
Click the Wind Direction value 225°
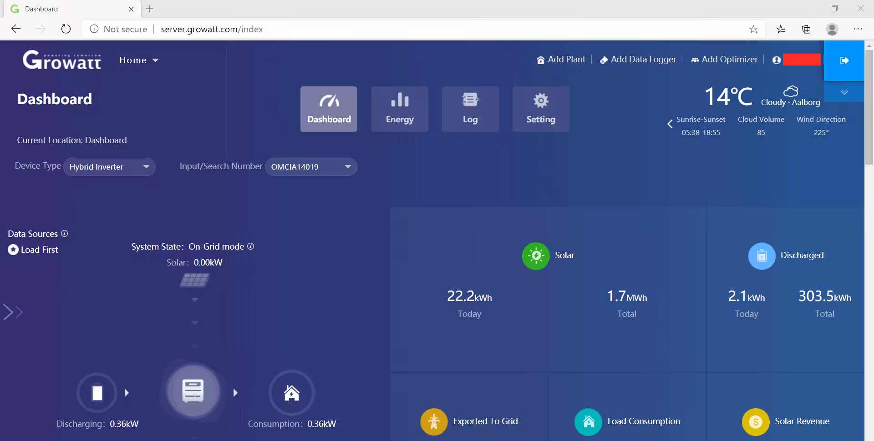click(x=821, y=133)
